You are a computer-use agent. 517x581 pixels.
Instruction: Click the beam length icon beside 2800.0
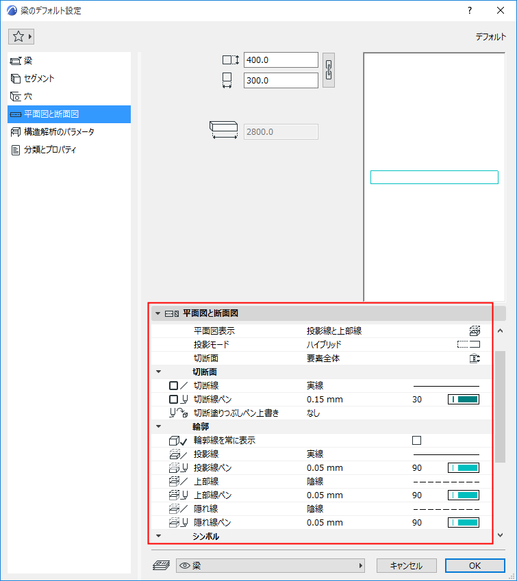pos(224,131)
